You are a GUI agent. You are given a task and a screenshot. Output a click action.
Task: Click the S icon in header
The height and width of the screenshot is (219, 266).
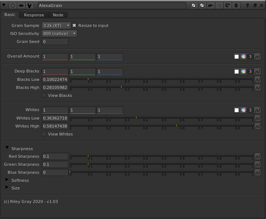(236, 5)
